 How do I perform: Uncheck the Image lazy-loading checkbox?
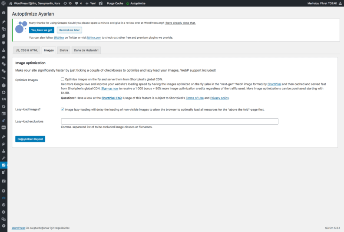coord(63,109)
